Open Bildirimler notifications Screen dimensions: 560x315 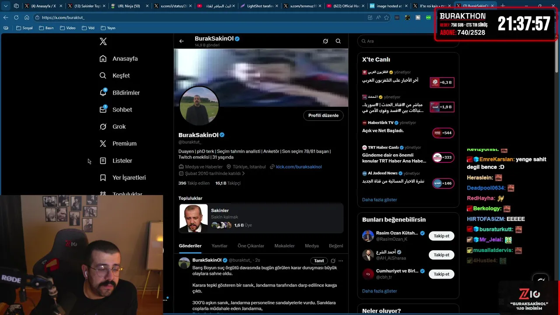[x=120, y=92]
